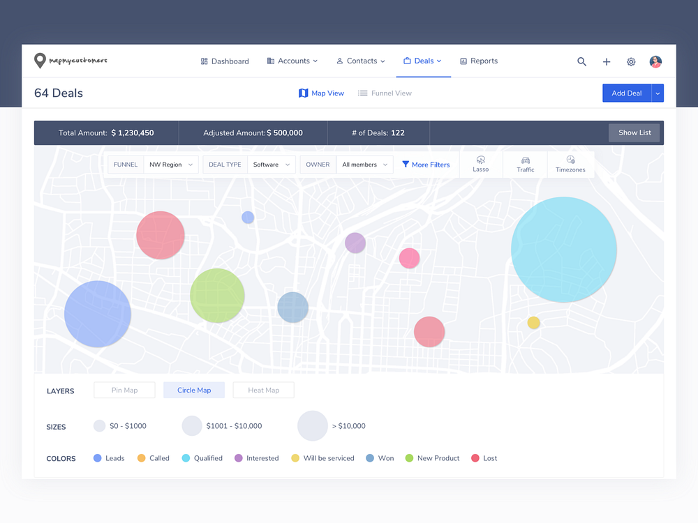Change deal type from Software dropdown
The height and width of the screenshot is (523, 698).
[x=272, y=164]
